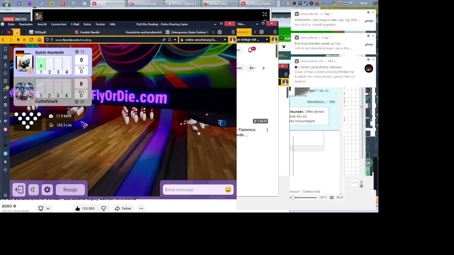
Task: Click the exit game door icon
Action: [x=19, y=189]
